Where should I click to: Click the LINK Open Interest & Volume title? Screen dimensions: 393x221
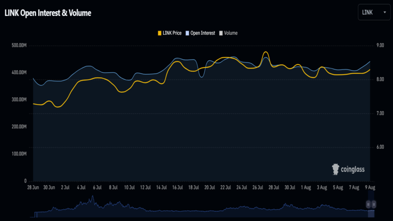pos(48,13)
